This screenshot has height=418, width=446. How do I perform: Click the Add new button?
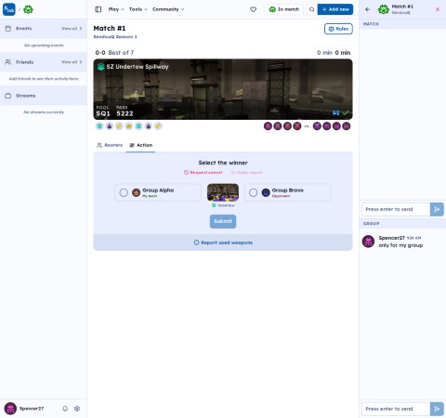[335, 9]
